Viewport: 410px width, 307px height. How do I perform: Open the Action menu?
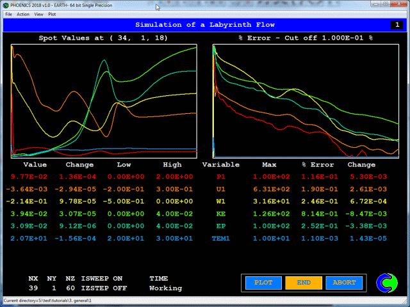(23, 13)
